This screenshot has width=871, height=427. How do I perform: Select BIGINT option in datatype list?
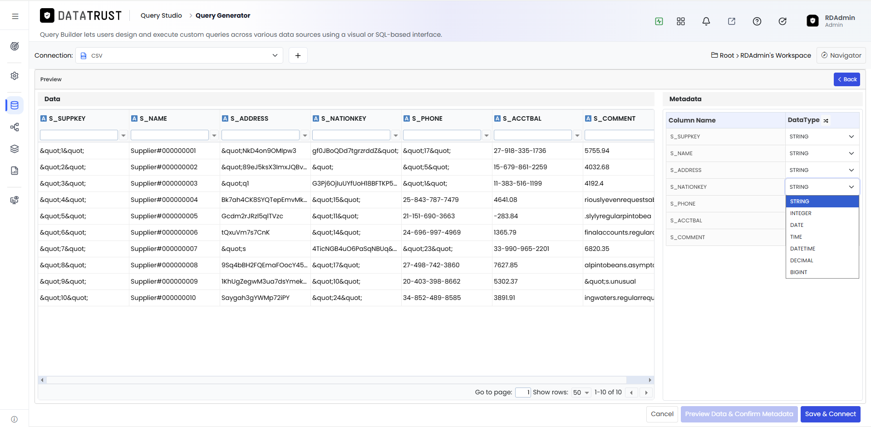click(x=822, y=272)
